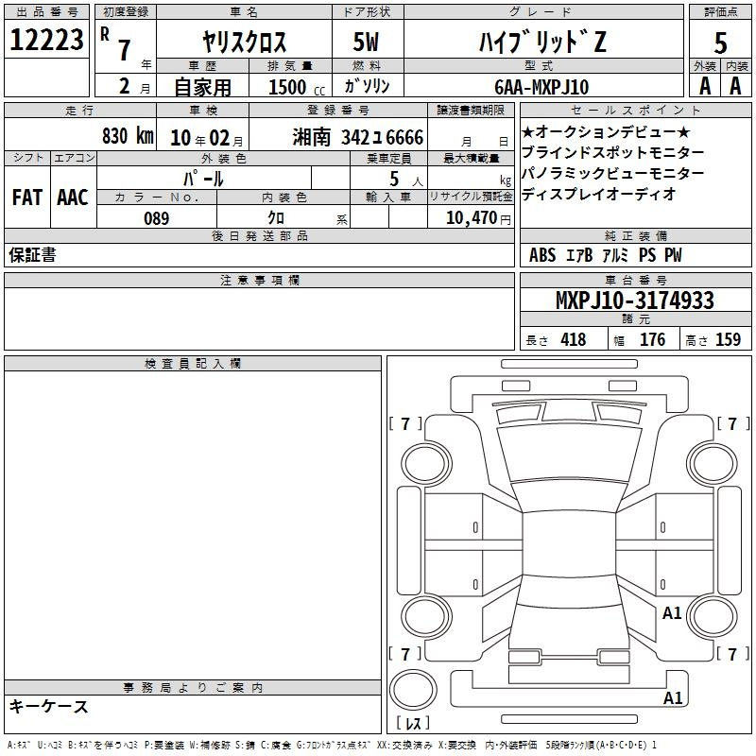The height and width of the screenshot is (756, 756).
Task: Click interior color クロ
Action: [x=276, y=218]
